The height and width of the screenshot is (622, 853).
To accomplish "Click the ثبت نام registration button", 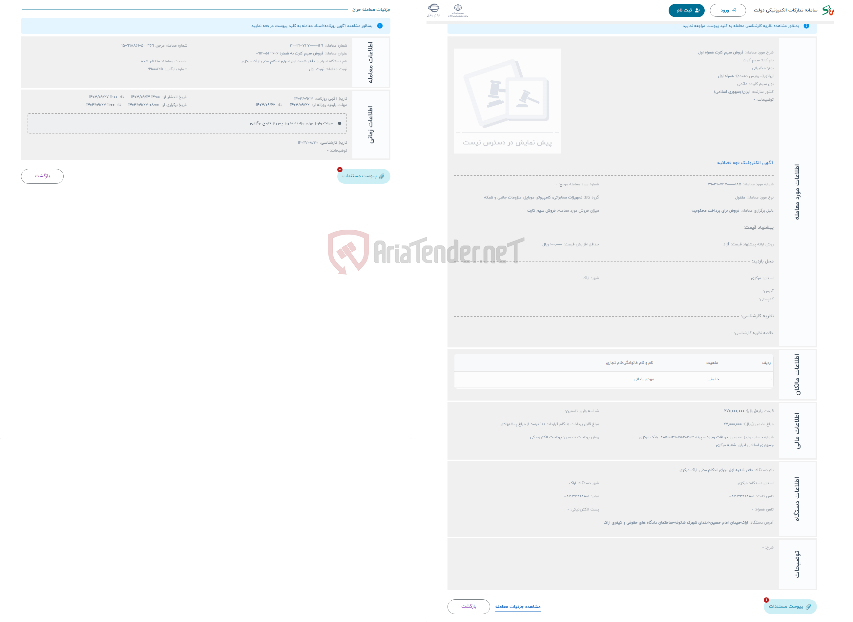I will click(685, 9).
